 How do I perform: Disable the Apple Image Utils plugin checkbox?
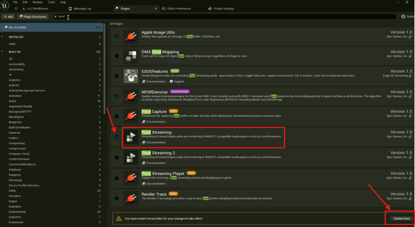click(117, 36)
